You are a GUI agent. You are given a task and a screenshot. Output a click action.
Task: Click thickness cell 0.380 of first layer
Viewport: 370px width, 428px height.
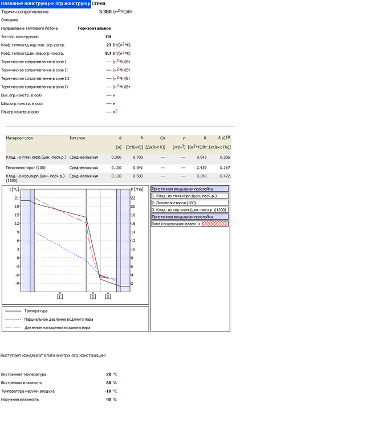click(x=116, y=158)
